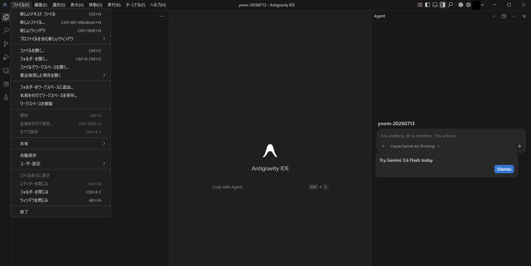The width and height of the screenshot is (531, 266).
Task: Expand the プロファイルを含む新しいウィンドウ submenu
Action: [x=60, y=39]
